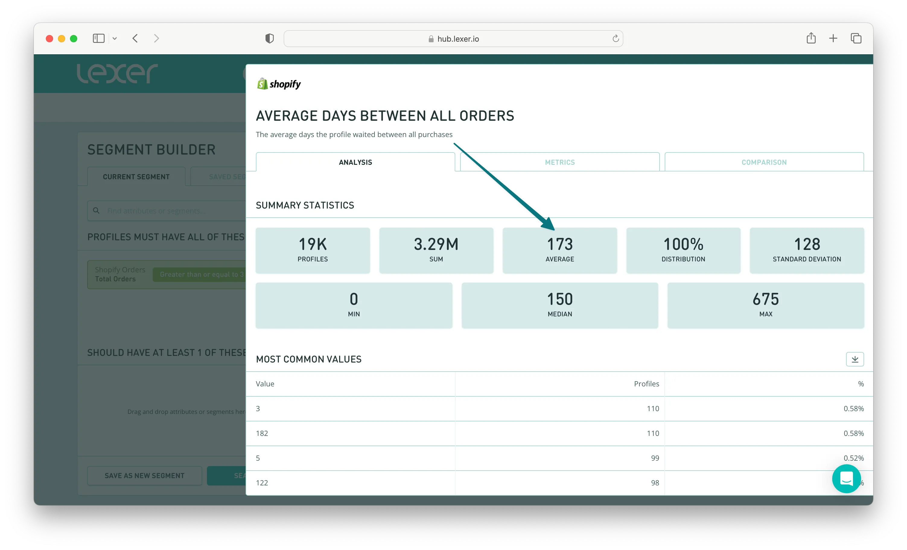Viewport: 907px width, 550px height.
Task: Click the Safari sidebar toggle icon
Action: click(98, 38)
